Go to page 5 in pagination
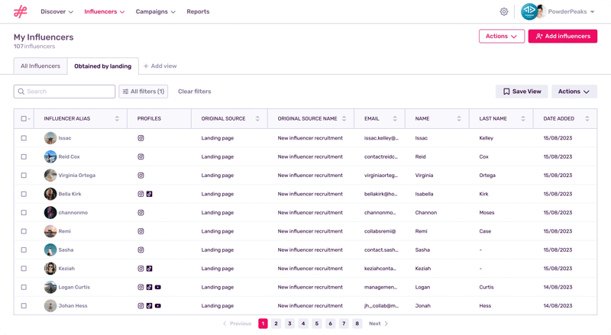611x335 pixels. pos(317,324)
